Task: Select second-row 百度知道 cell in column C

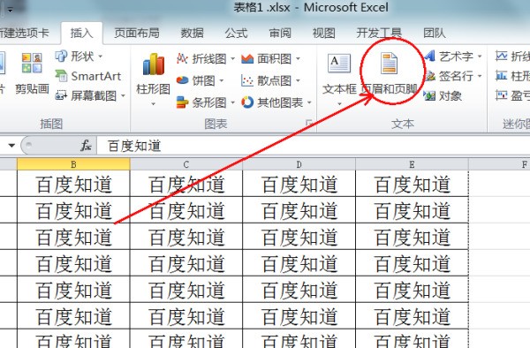Action: click(186, 210)
